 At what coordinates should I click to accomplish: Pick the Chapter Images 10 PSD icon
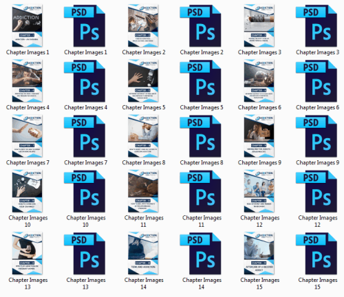pos(85,191)
